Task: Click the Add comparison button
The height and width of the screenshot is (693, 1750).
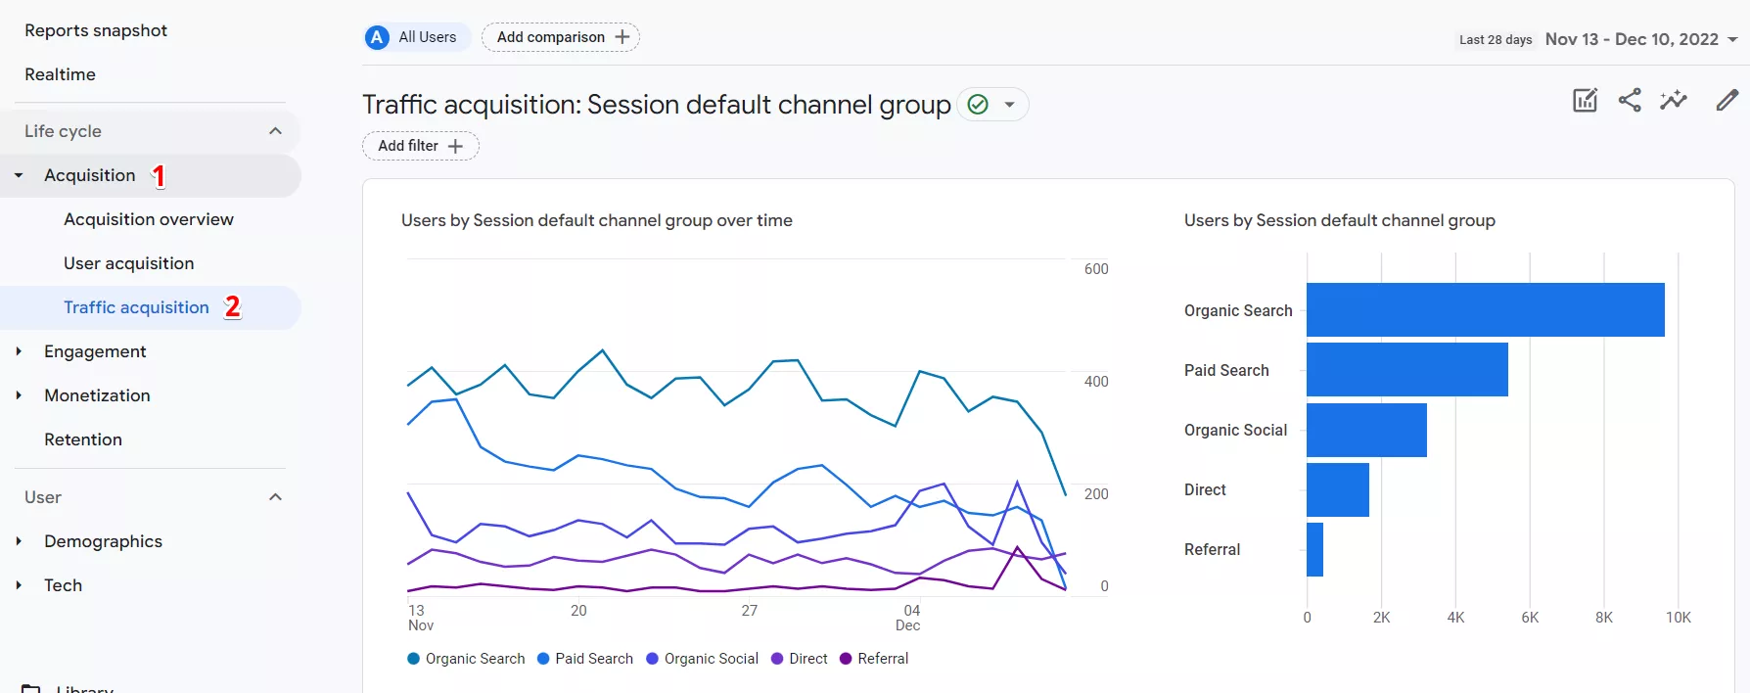Action: [x=561, y=37]
